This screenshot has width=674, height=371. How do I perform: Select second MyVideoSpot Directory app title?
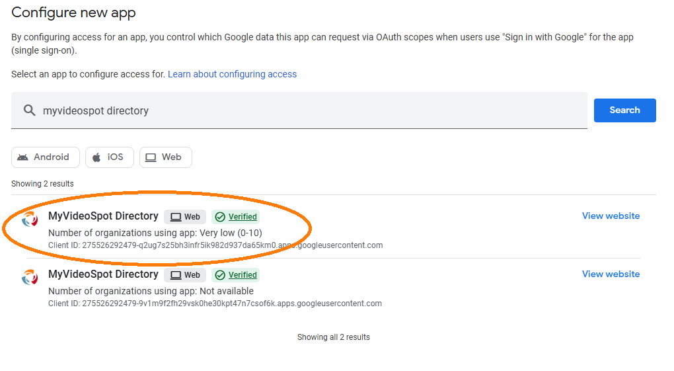tap(103, 274)
